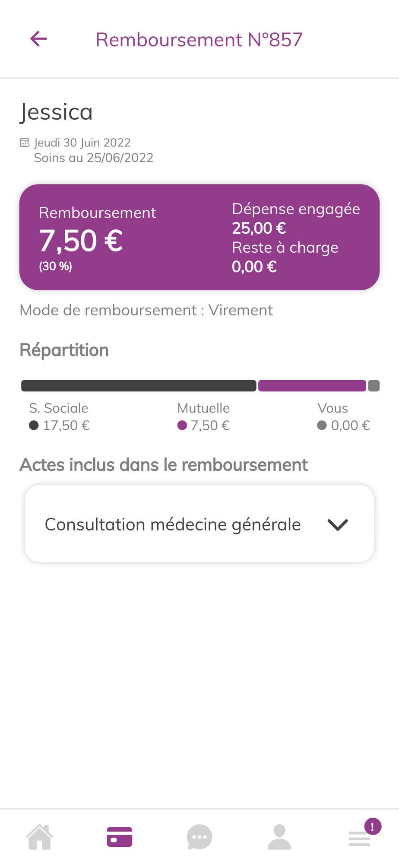Tap the dark S. Sociale bar segment
The width and height of the screenshot is (399, 864).
tap(139, 385)
